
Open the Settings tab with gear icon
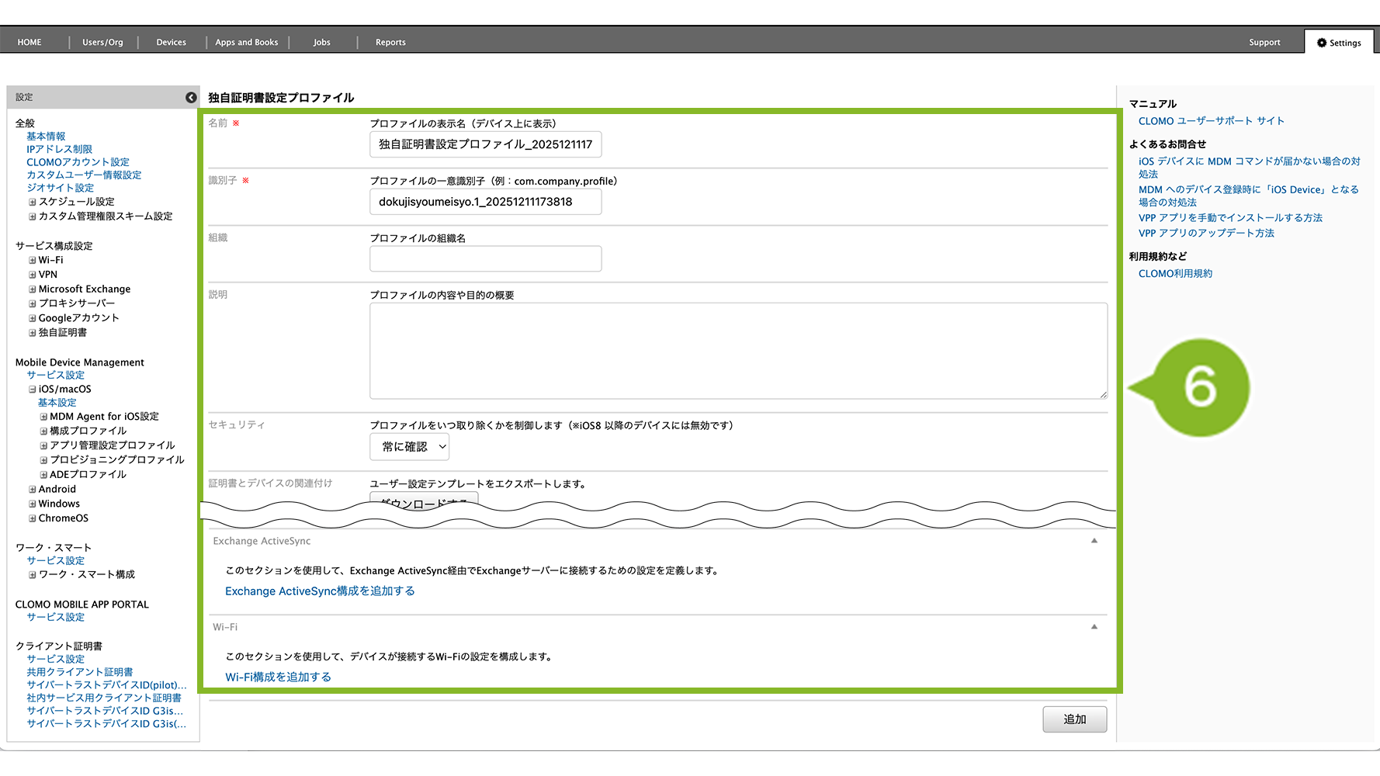tap(1339, 43)
